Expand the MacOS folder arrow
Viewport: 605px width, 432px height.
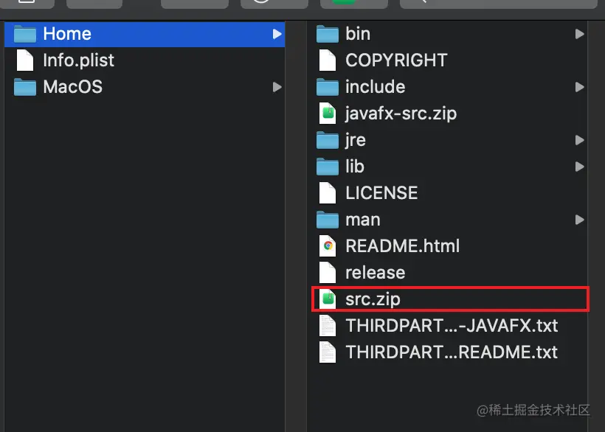pyautogui.click(x=277, y=87)
